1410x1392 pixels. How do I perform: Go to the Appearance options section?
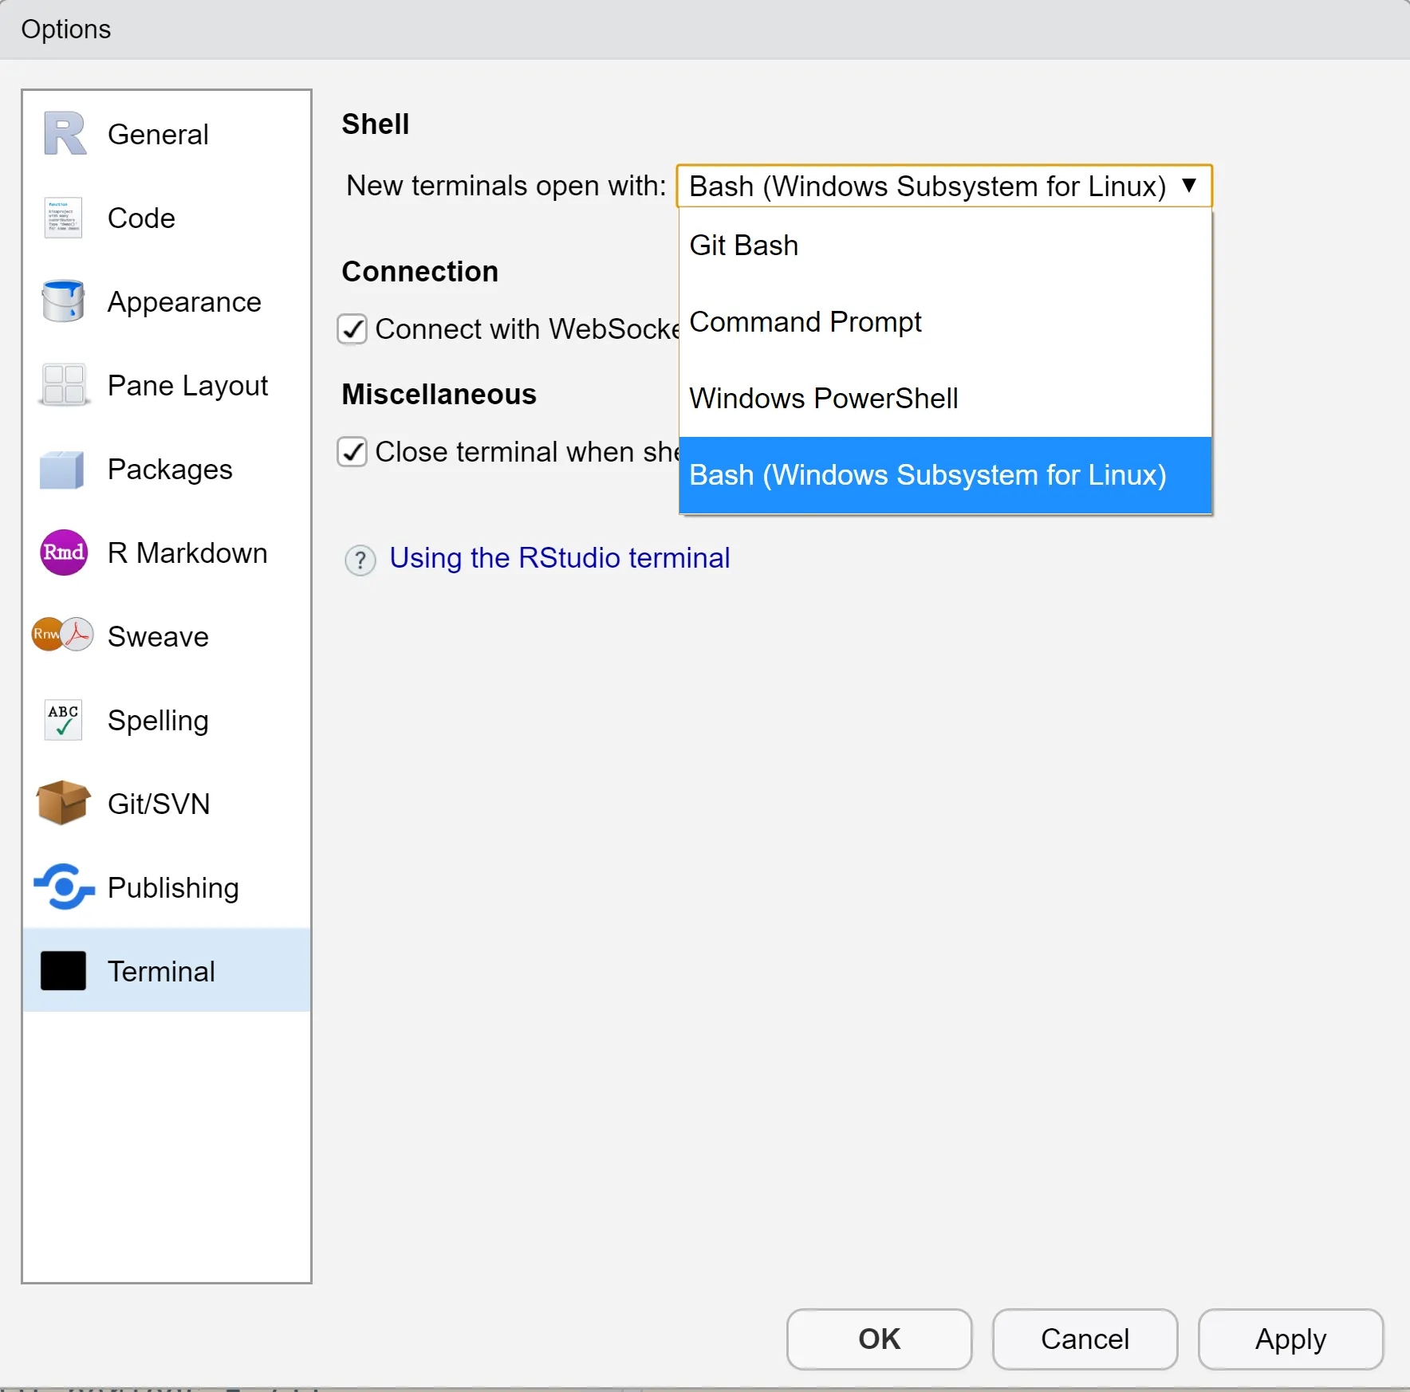[167, 301]
